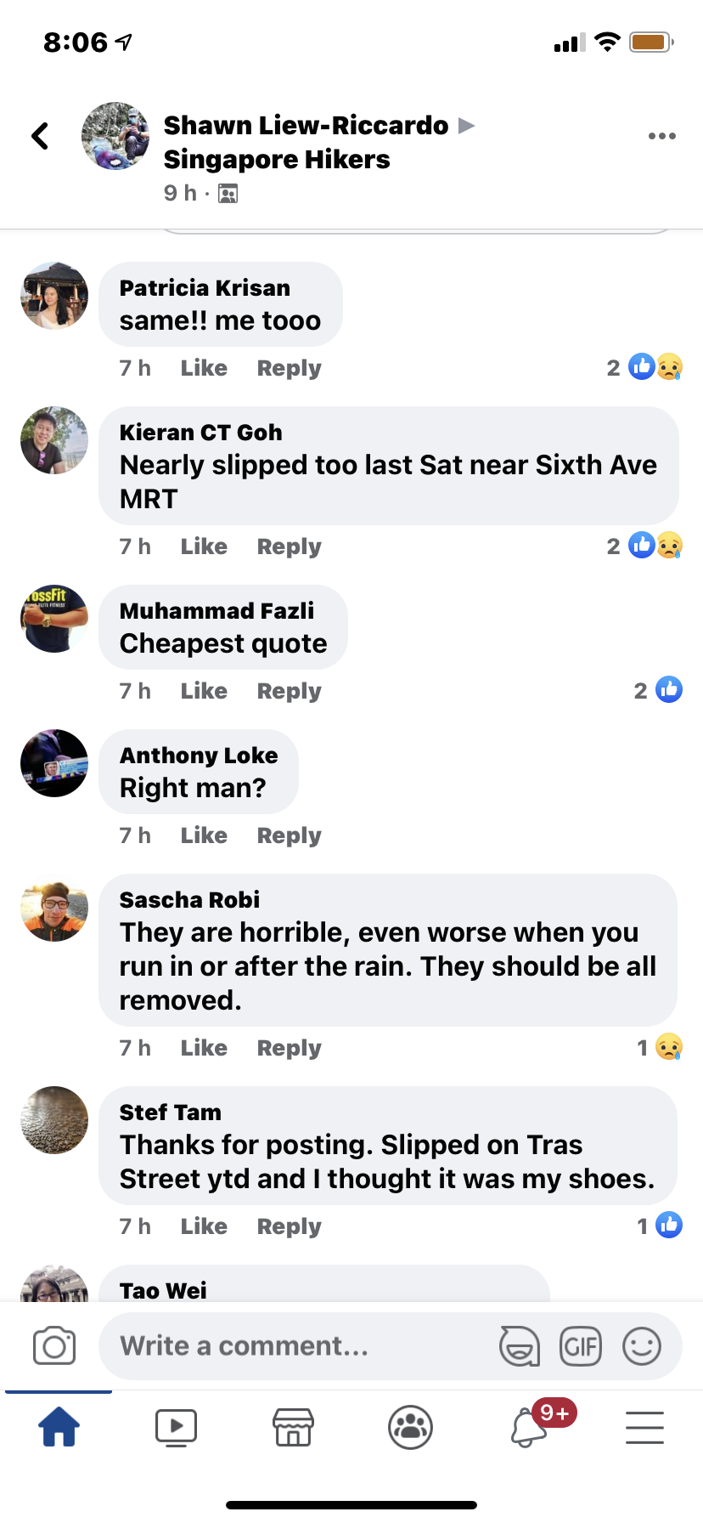Open the hamburger menu tab
Screen dimensions: 703x1523
(x=644, y=1427)
